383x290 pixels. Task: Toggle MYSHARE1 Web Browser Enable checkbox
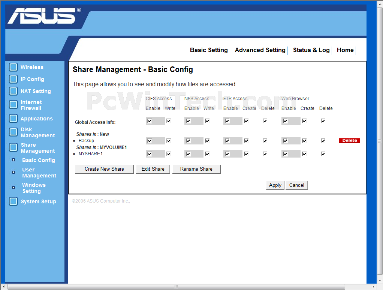click(285, 154)
